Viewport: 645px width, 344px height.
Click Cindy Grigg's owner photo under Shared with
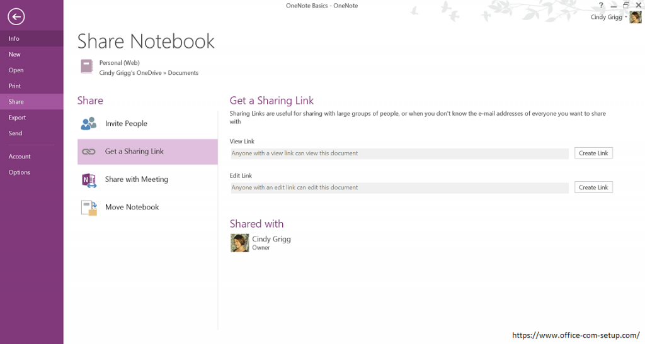tap(240, 243)
